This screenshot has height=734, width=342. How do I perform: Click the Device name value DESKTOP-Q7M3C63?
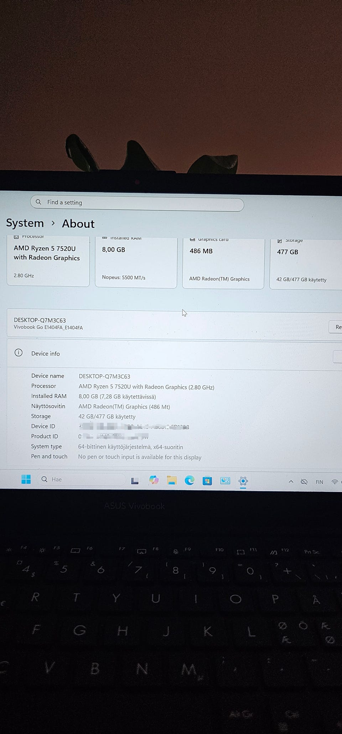tap(104, 376)
